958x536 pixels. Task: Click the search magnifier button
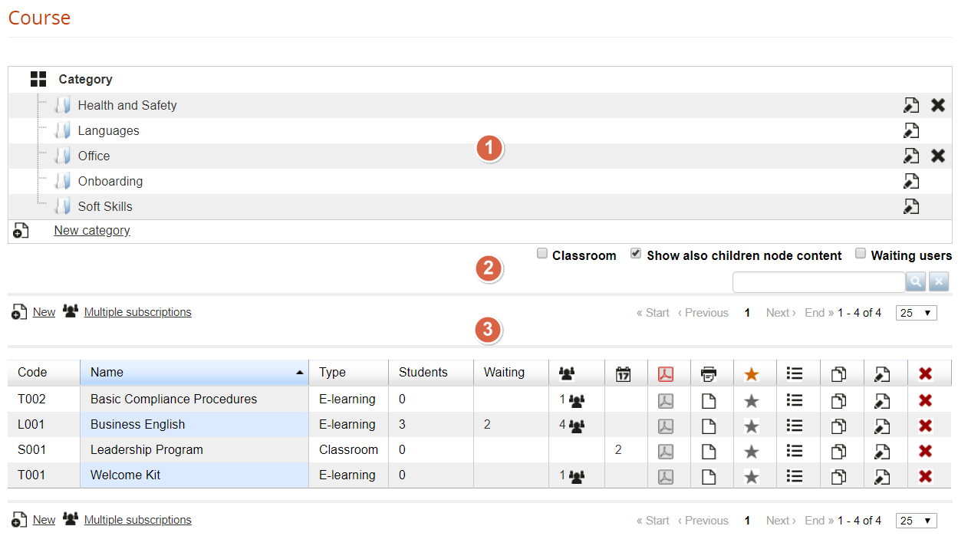[915, 282]
